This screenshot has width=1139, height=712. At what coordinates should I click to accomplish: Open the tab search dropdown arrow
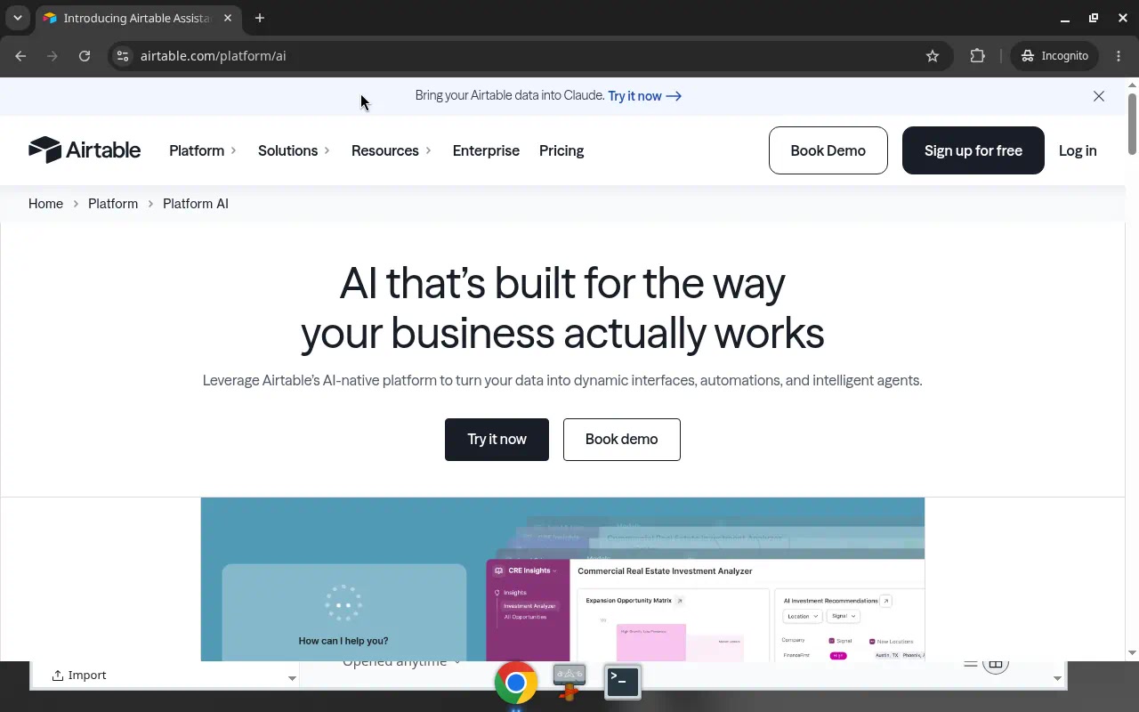[x=18, y=18]
